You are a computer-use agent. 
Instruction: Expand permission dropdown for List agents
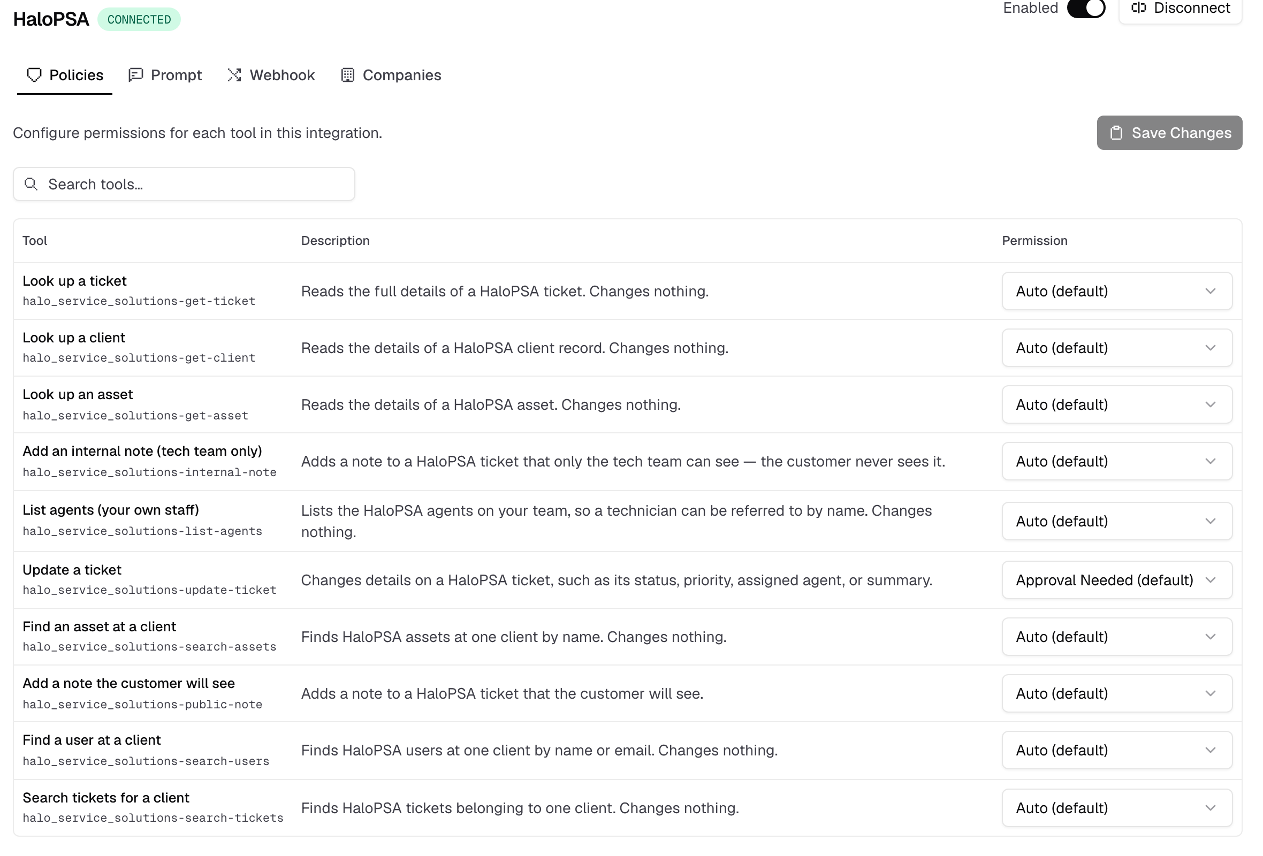point(1117,521)
